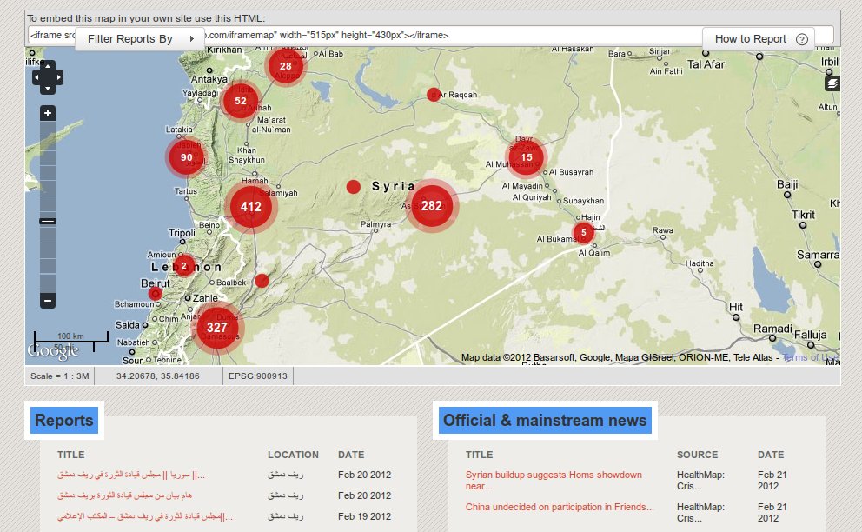862x532 pixels.
Task: Zoom in with the plus button
Action: pos(48,113)
